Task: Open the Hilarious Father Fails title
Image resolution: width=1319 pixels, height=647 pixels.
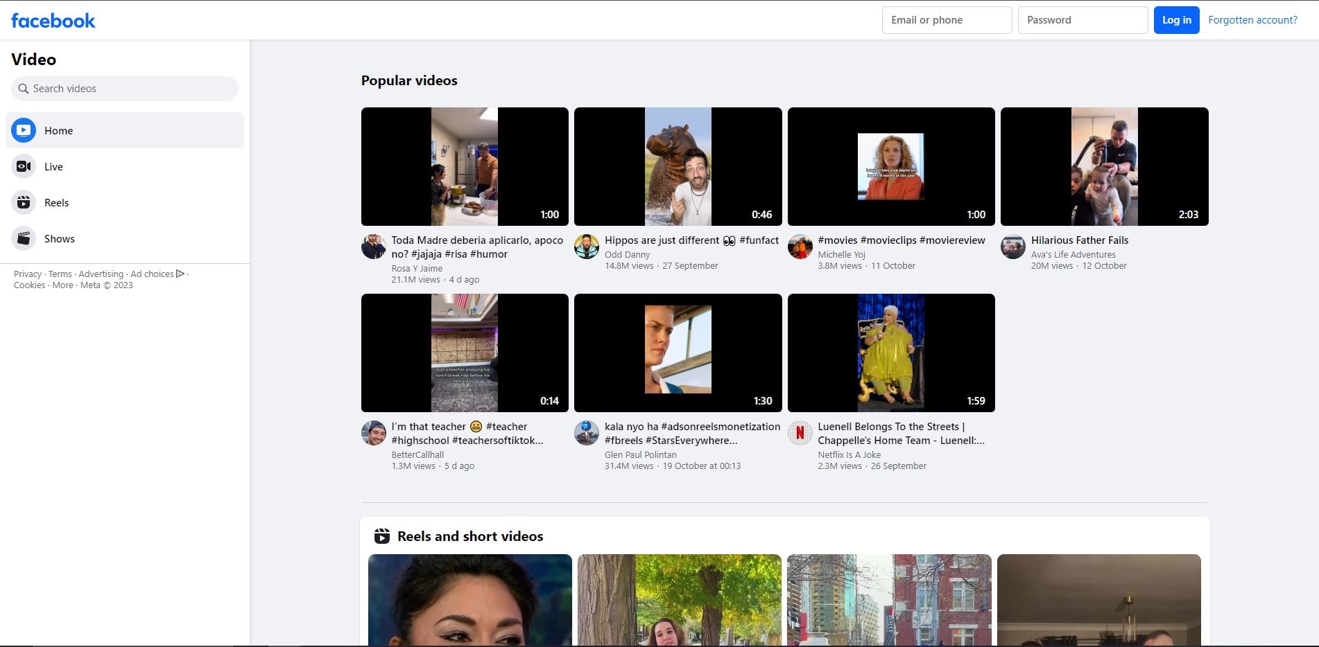Action: coord(1080,240)
